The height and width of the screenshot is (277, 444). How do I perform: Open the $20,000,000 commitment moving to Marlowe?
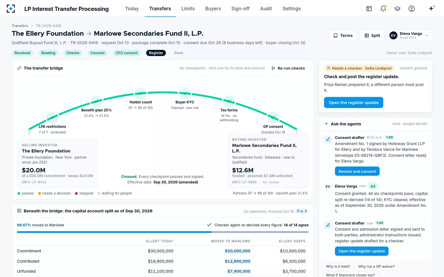coord(237,251)
